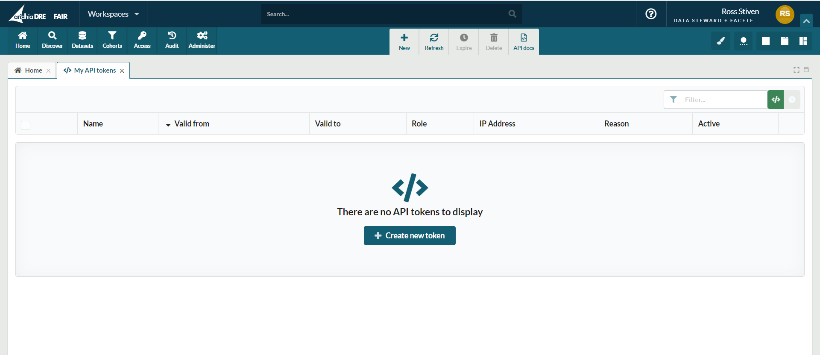Click the Create new token button
This screenshot has height=355, width=820.
(x=410, y=235)
